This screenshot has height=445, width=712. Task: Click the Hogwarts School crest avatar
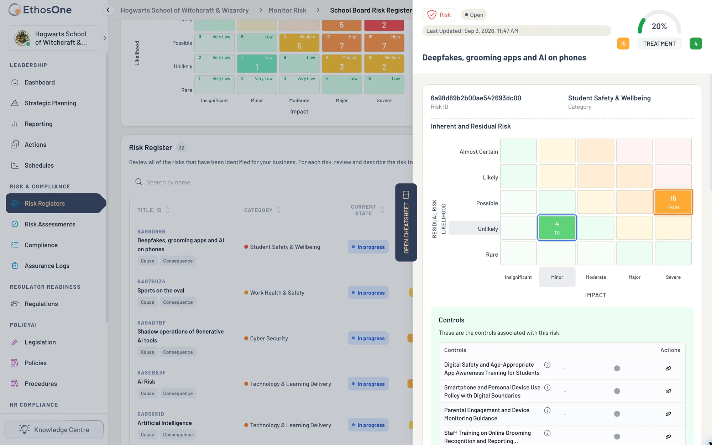click(x=22, y=38)
